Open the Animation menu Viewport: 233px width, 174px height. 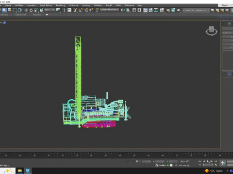coord(32,5)
